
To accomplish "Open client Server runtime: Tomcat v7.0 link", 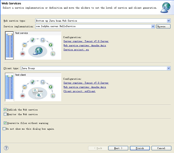I will coord(86,83).
